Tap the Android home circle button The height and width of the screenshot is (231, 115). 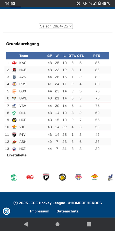click(x=57, y=224)
